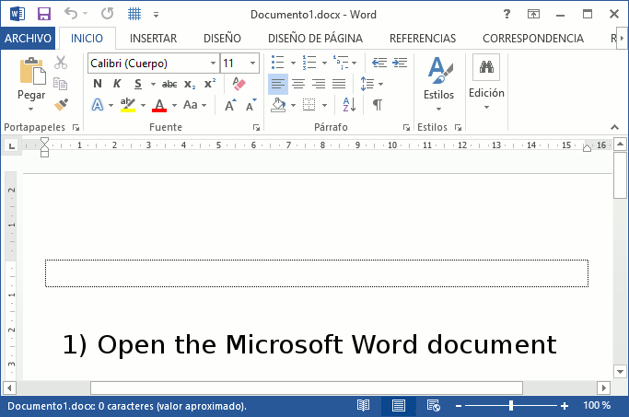The height and width of the screenshot is (417, 629).
Task: Open the ARCHIVO menu
Action: (x=28, y=38)
